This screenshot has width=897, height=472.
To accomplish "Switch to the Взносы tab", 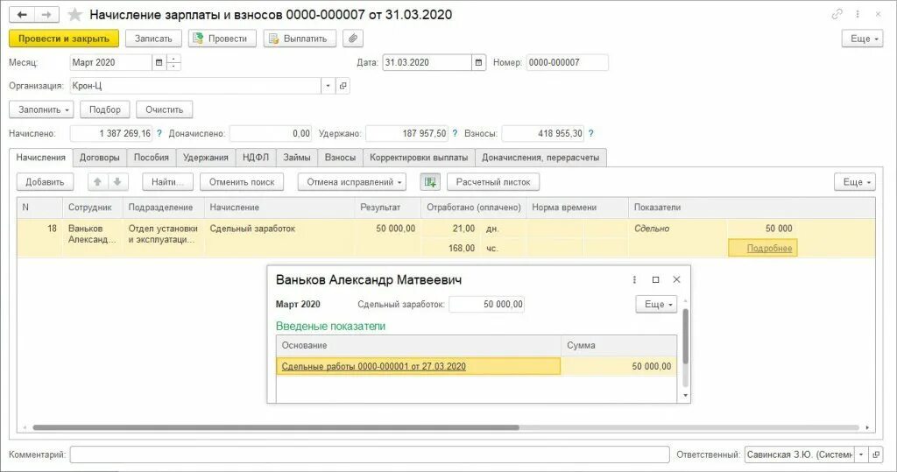I will [341, 158].
